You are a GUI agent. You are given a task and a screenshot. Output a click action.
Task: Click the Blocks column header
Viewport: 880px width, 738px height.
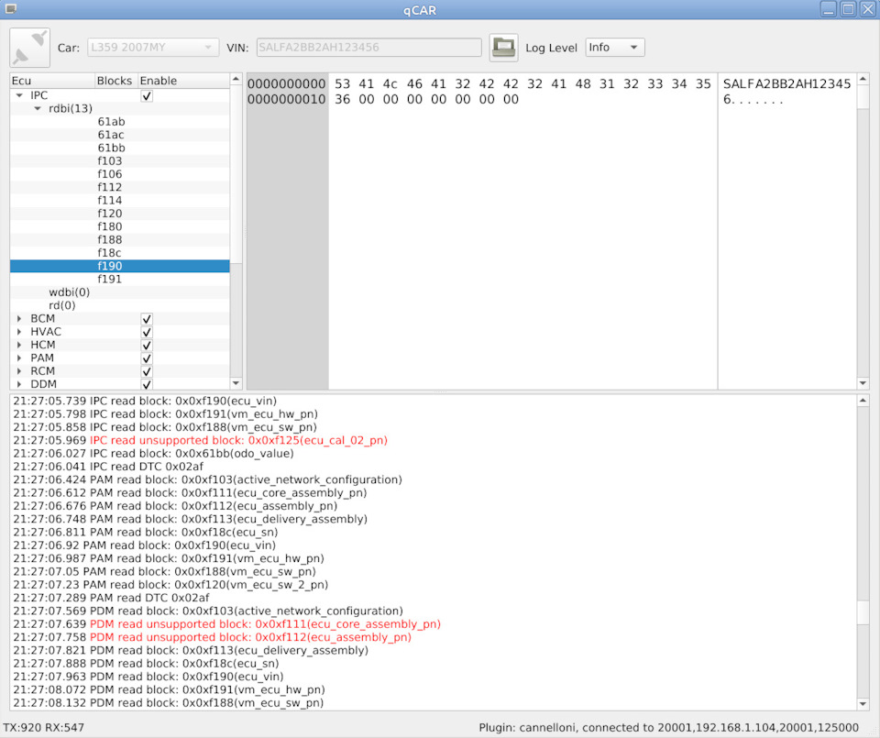pyautogui.click(x=115, y=81)
